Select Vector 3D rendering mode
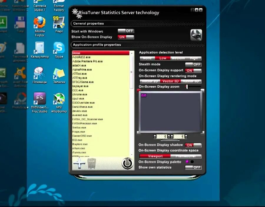265x207 pixels. [170, 81]
